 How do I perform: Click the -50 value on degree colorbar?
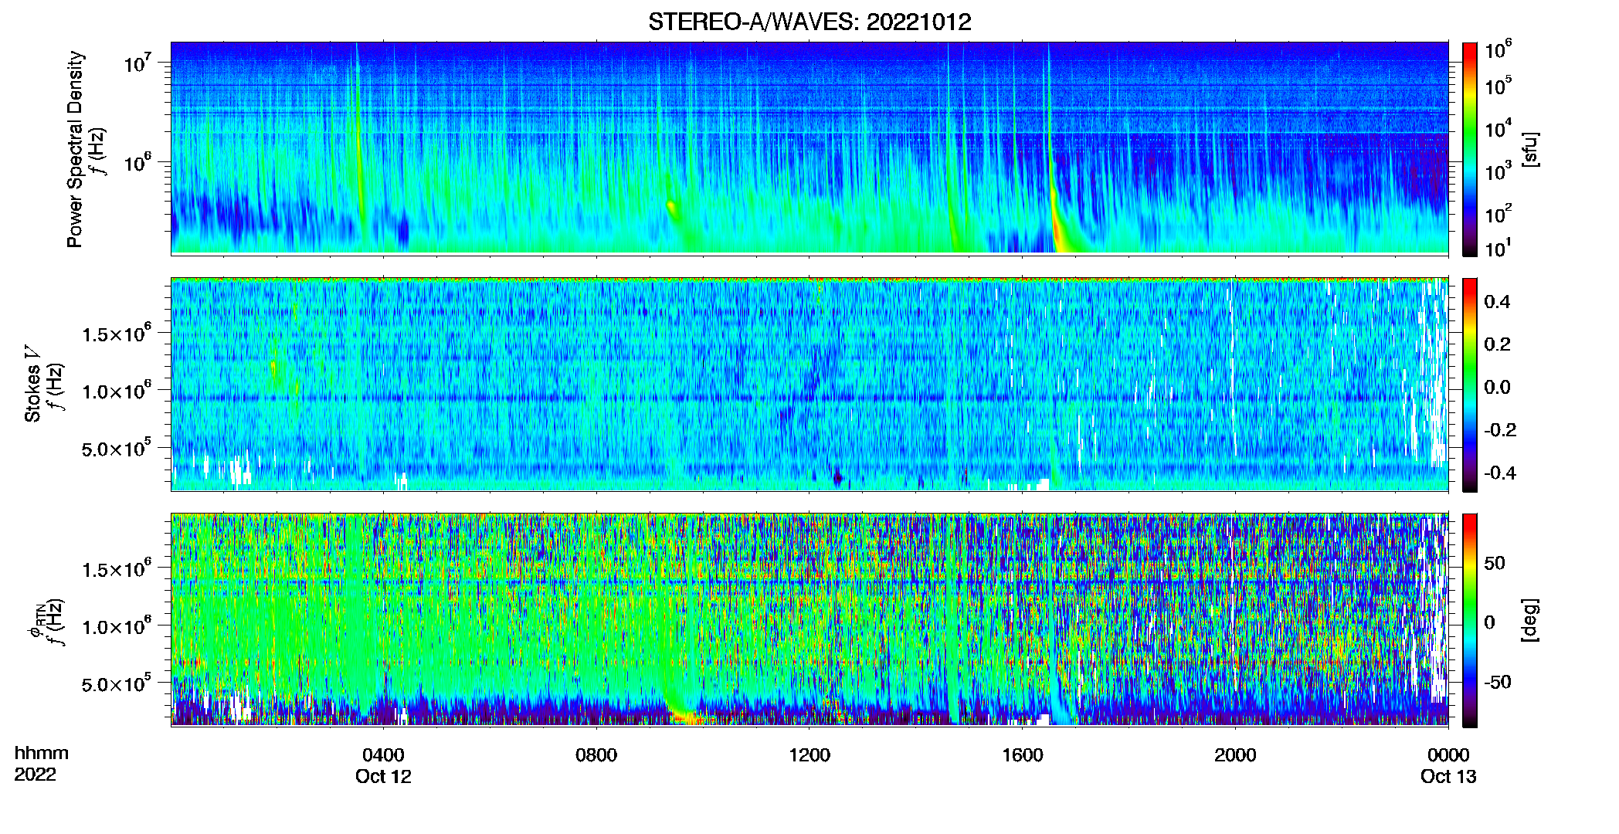point(1498,682)
